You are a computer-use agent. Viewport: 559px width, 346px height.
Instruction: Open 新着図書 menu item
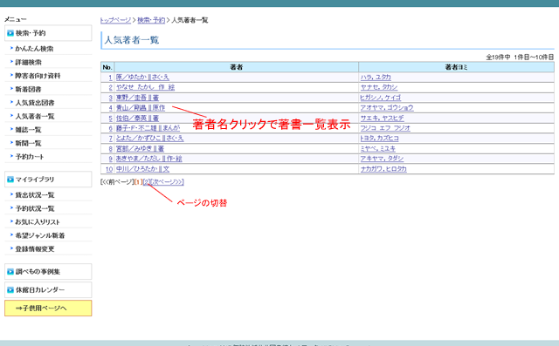coord(28,89)
